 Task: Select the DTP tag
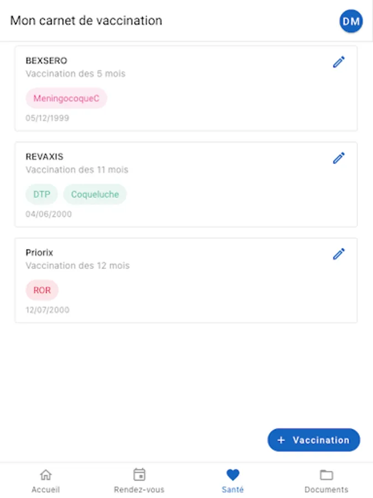pos(41,194)
